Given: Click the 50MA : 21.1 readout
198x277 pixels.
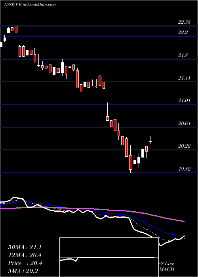Looking at the screenshot, I should click(25, 247).
